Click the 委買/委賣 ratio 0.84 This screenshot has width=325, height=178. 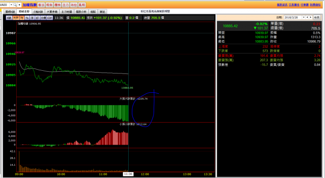[317, 65]
